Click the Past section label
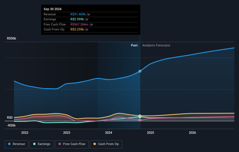The image size is (239, 152). pyautogui.click(x=134, y=45)
